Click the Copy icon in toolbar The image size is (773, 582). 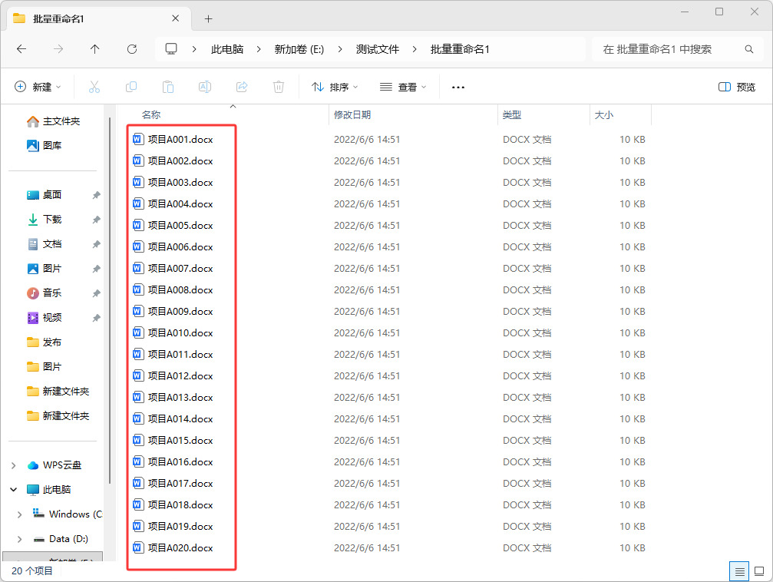click(131, 88)
